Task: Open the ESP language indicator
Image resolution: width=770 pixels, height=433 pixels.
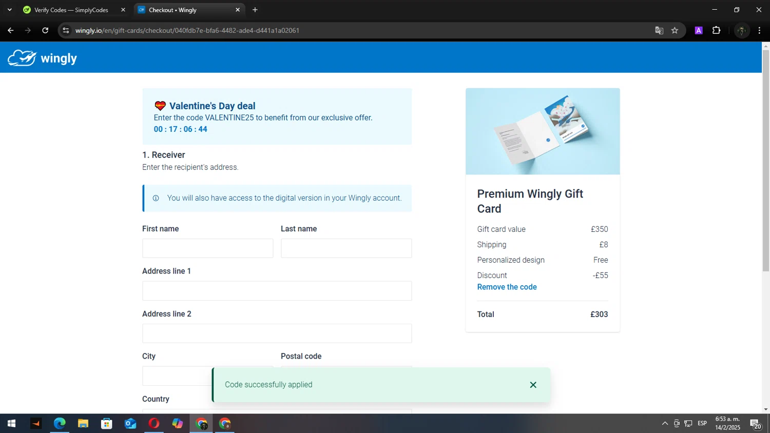Action: 702,423
